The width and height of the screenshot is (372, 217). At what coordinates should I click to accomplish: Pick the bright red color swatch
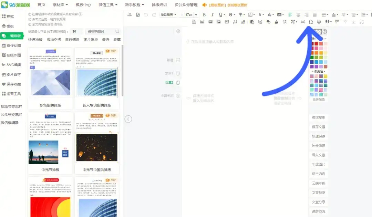pyautogui.click(x=316, y=44)
